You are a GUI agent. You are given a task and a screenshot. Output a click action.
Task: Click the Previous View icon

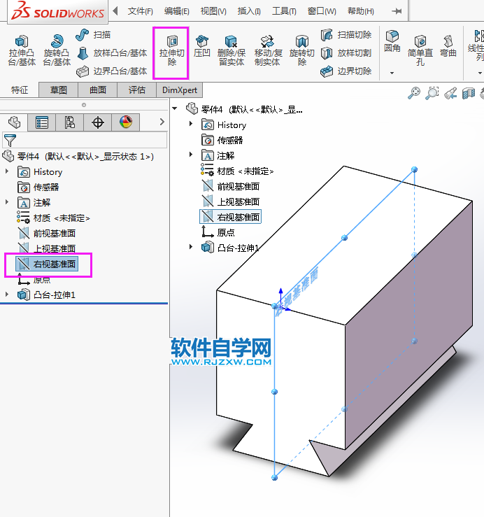click(x=450, y=93)
